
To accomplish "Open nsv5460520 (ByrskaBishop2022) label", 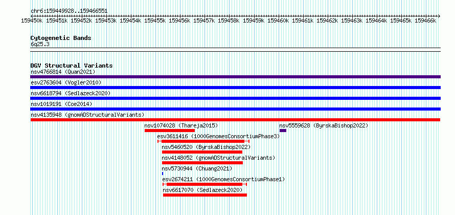I will [x=206, y=147].
